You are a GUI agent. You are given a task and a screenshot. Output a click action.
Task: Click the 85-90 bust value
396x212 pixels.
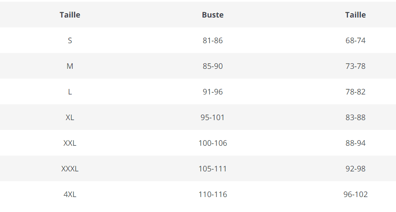(x=213, y=66)
